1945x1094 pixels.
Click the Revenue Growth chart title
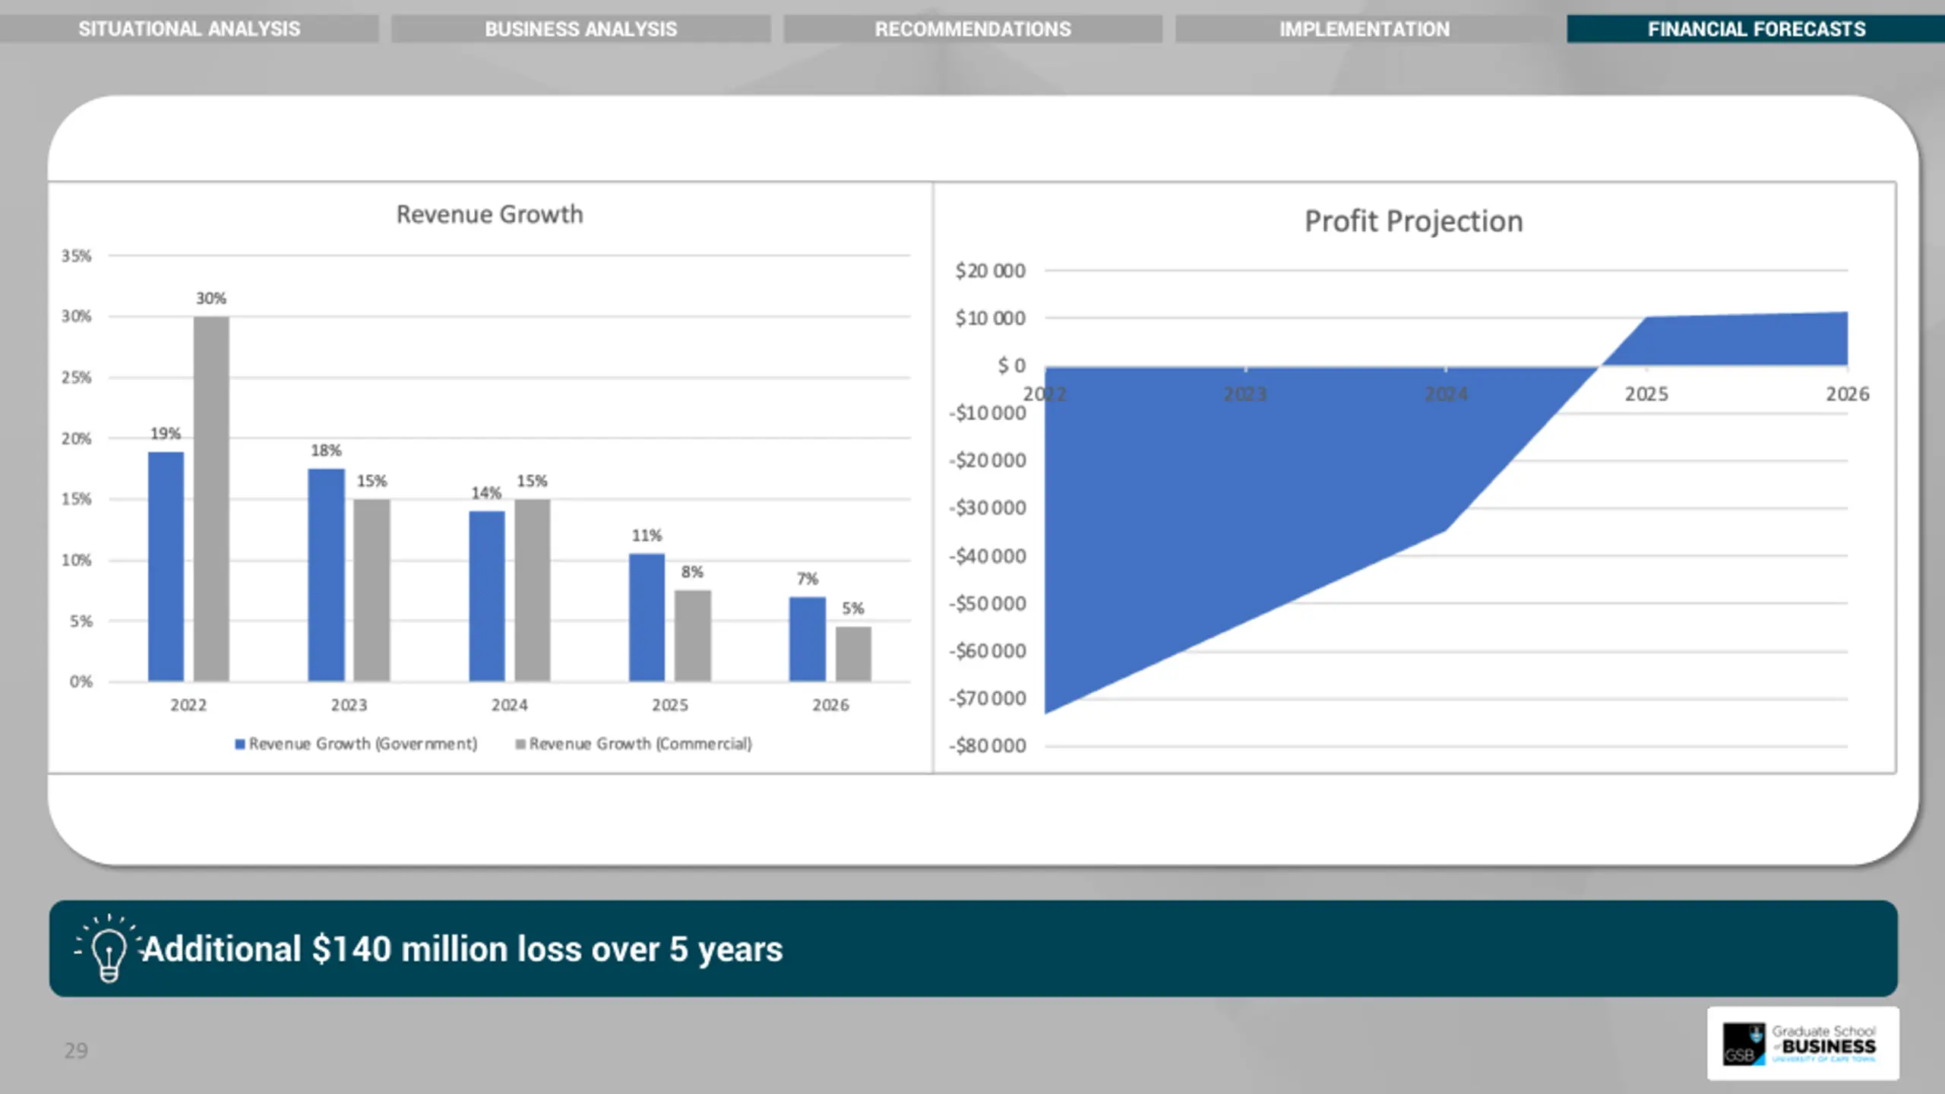[x=490, y=214]
